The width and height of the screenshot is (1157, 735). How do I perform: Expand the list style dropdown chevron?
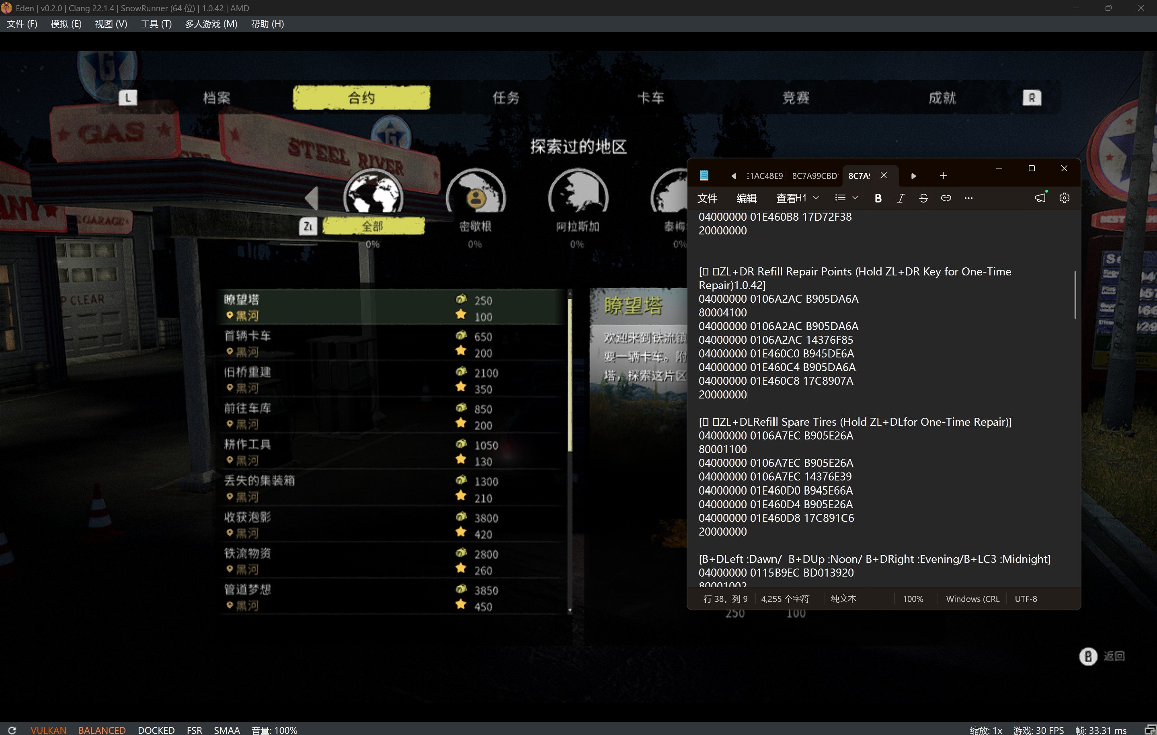[855, 197]
